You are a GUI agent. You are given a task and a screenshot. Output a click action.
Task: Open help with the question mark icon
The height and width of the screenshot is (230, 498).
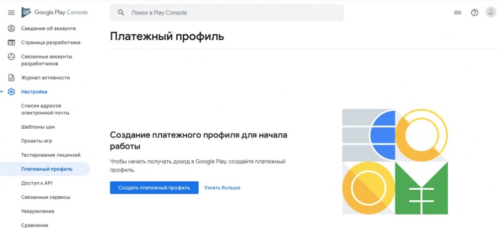click(x=475, y=13)
